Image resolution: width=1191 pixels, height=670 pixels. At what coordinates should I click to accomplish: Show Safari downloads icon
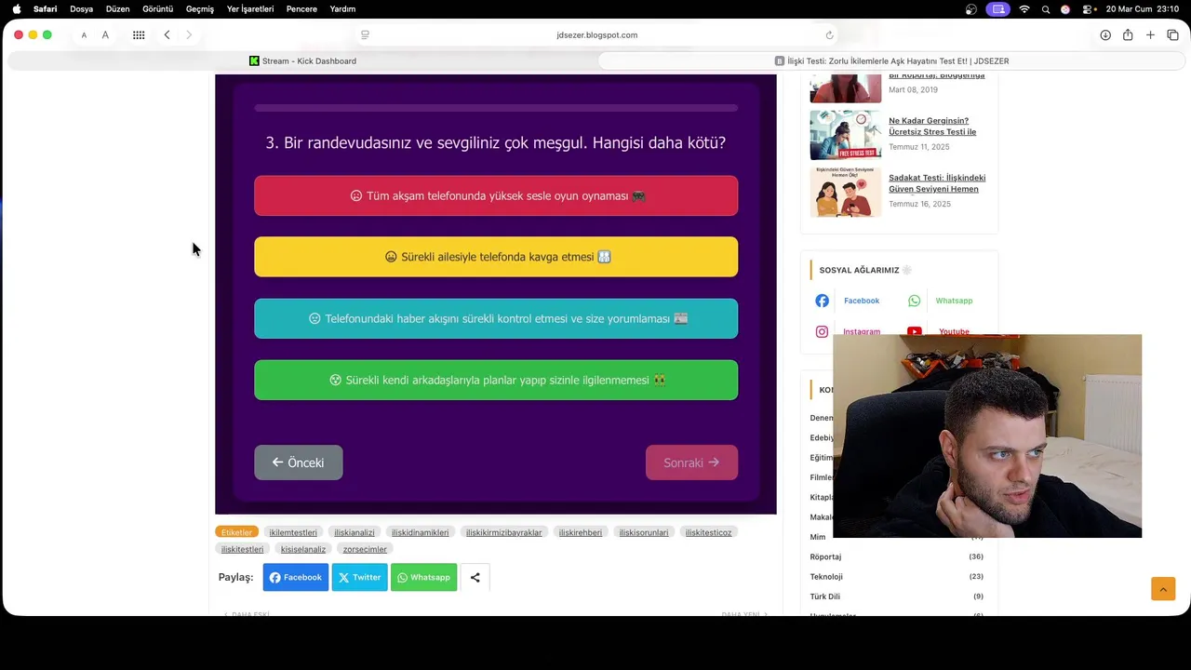[x=1105, y=35]
